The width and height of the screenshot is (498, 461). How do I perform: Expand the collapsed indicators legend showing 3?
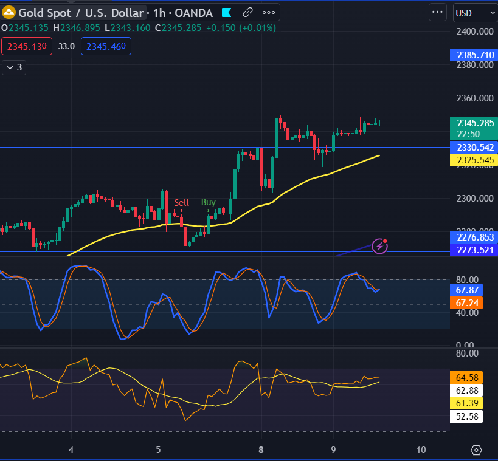point(14,67)
